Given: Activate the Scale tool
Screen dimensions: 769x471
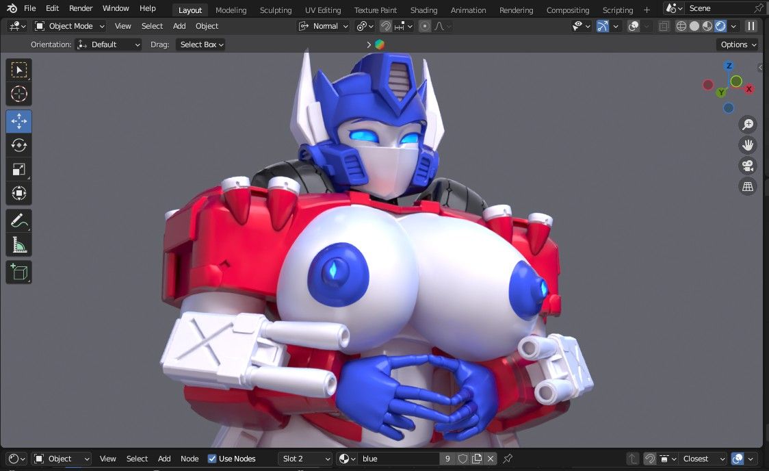Looking at the screenshot, I should tap(19, 169).
